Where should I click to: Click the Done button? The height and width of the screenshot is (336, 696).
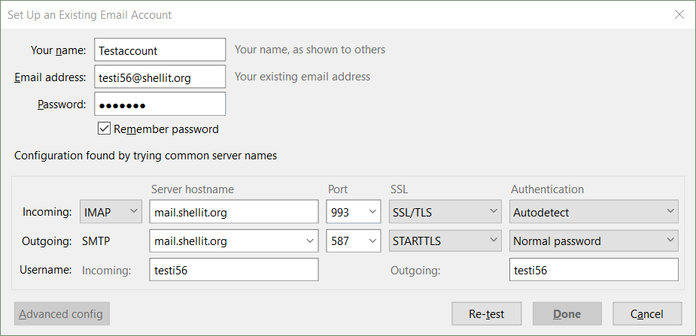(567, 314)
